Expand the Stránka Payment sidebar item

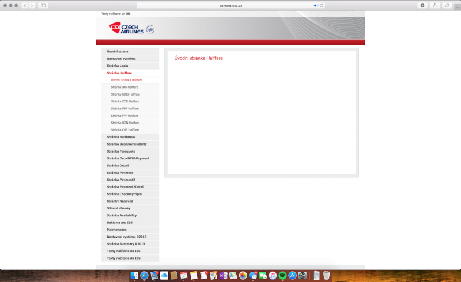tap(130, 173)
